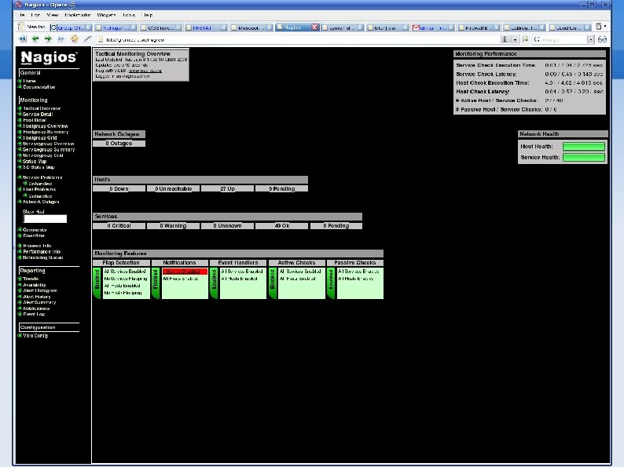Click the page icon in the address field

pyautogui.click(x=101, y=39)
